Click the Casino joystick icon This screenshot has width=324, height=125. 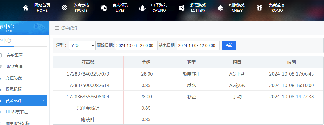click(142, 8)
